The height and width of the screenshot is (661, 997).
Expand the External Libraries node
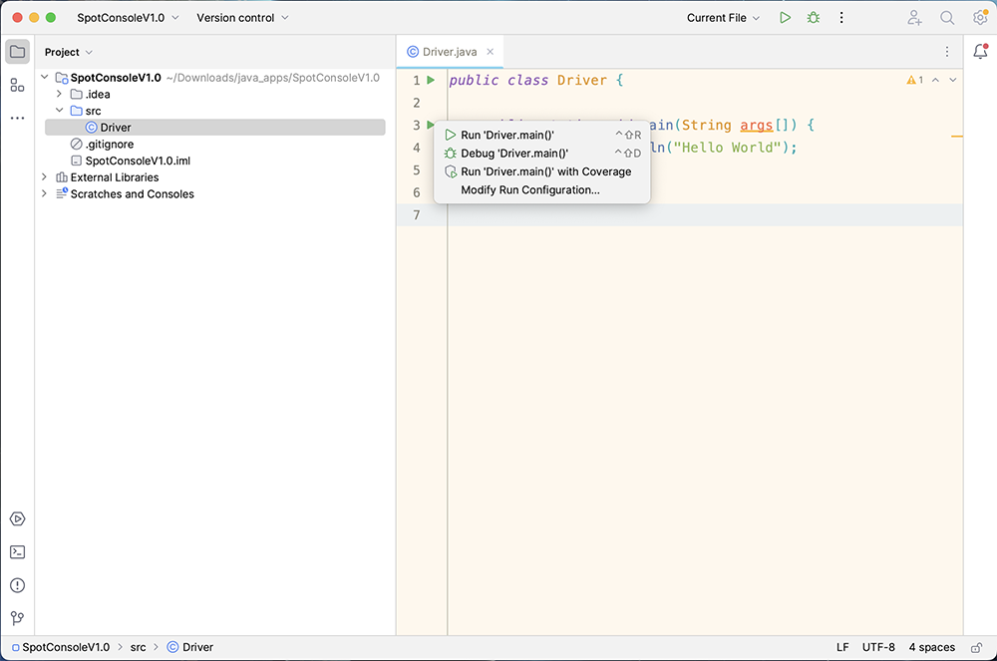point(45,177)
